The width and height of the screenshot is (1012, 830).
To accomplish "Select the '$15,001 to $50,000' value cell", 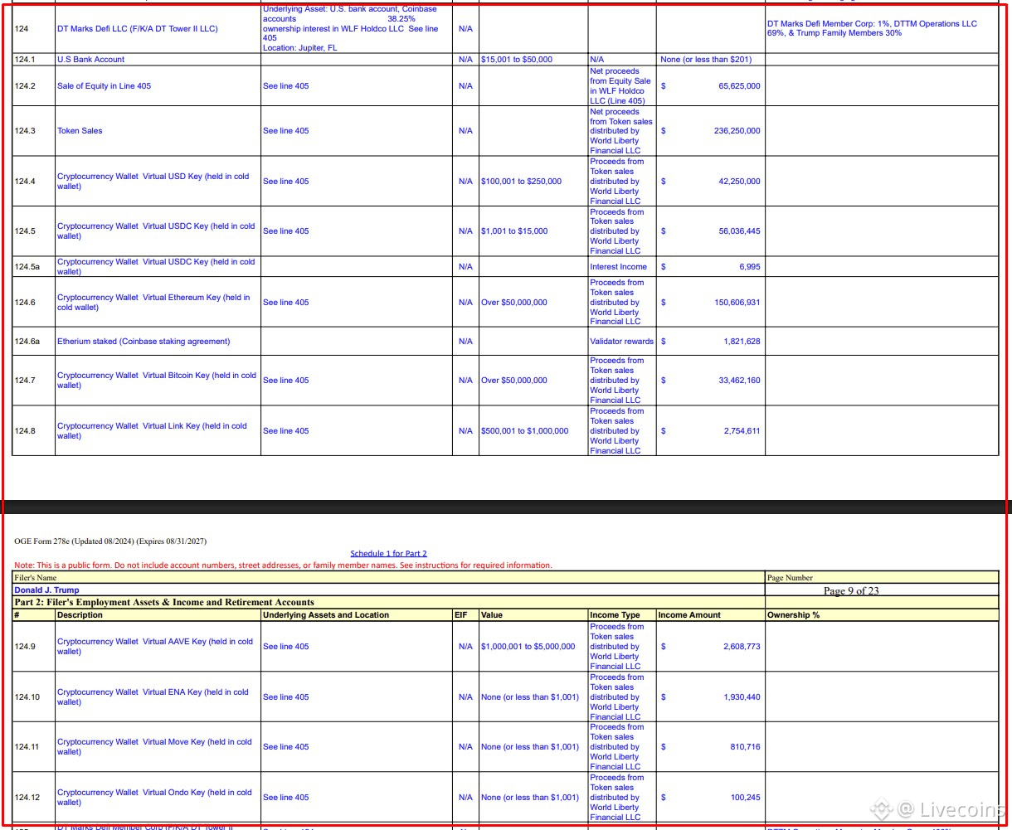I will [517, 60].
